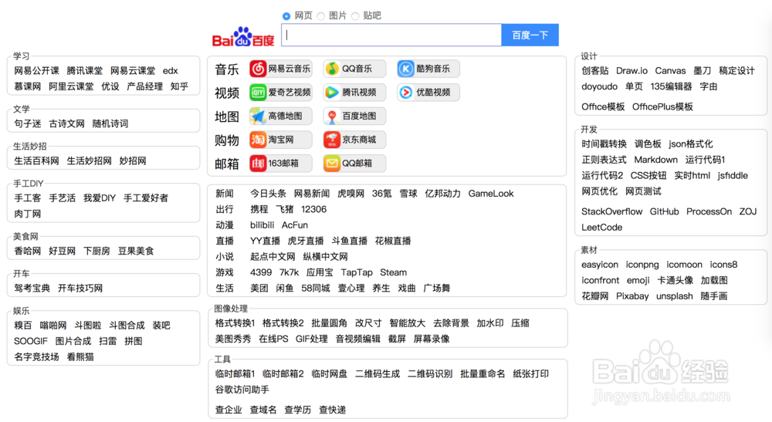Open Draw.io design link

coord(631,71)
